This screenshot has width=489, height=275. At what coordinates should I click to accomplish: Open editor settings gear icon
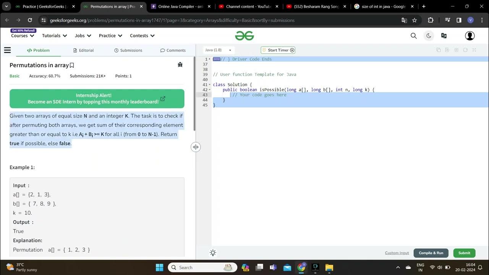click(x=456, y=50)
